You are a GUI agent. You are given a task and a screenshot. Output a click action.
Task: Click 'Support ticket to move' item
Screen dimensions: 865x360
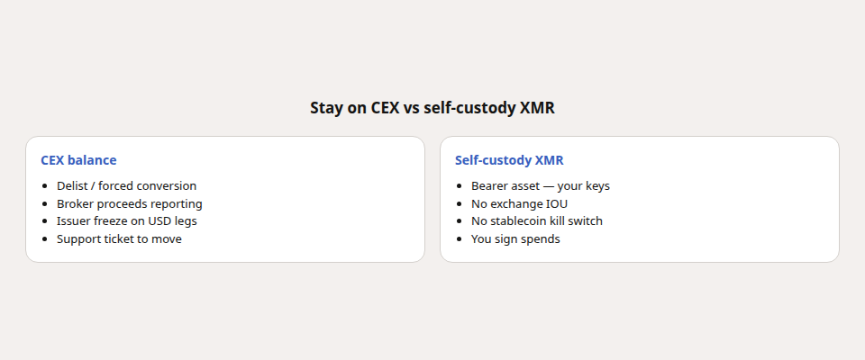pyautogui.click(x=119, y=238)
